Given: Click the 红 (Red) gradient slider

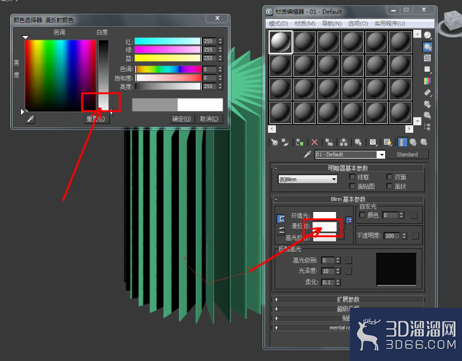Looking at the screenshot, I should point(168,41).
